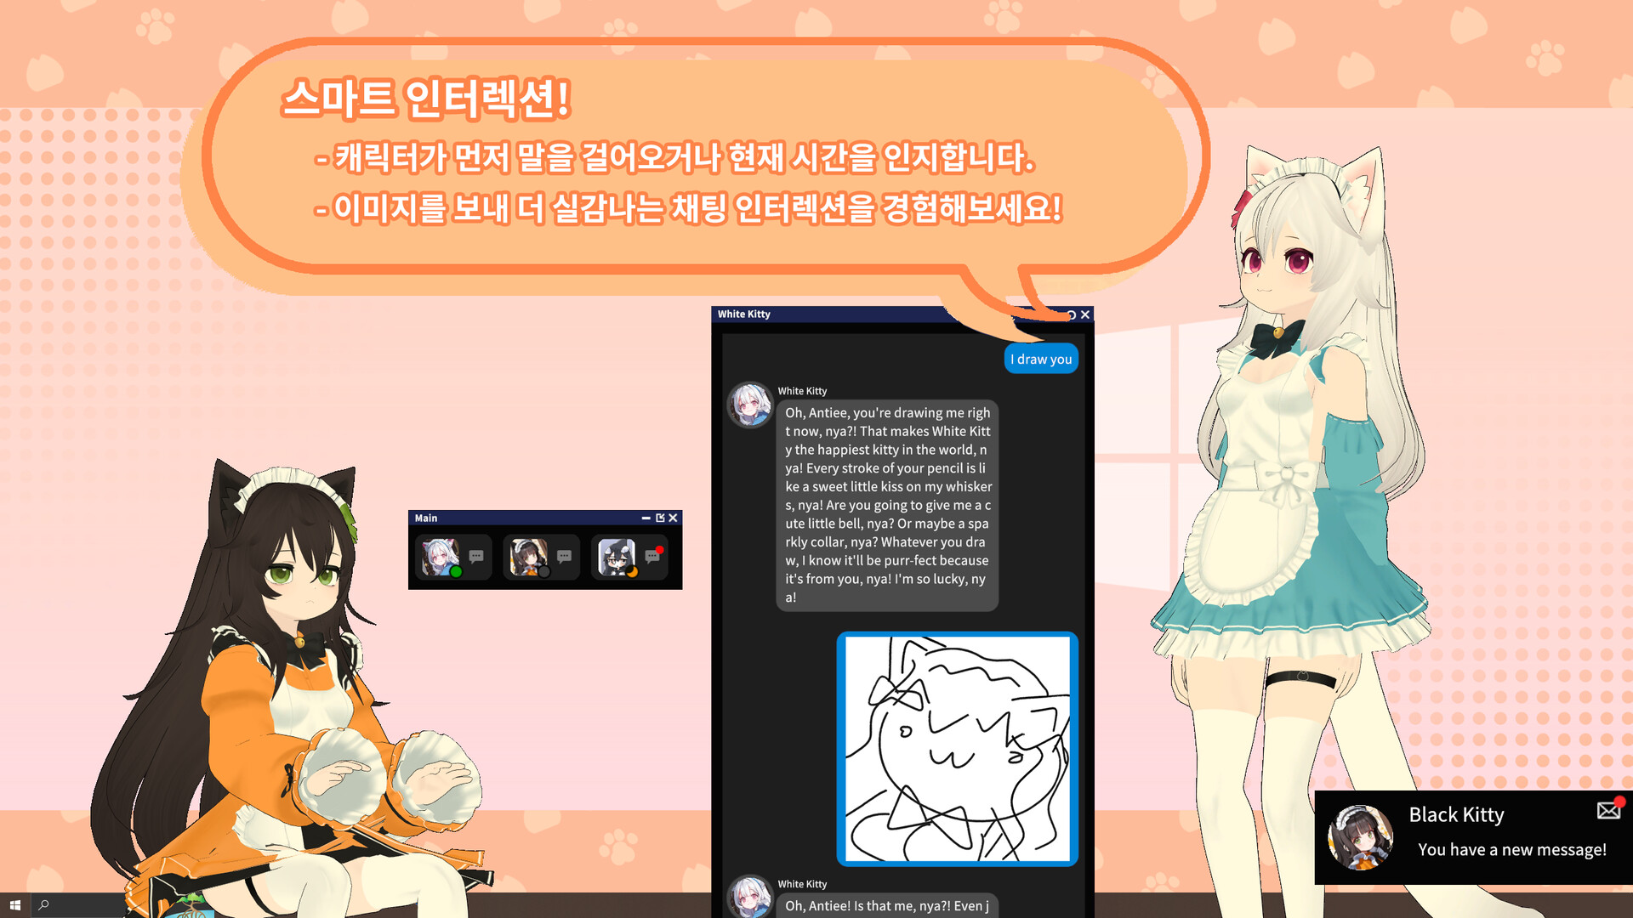The image size is (1633, 918).
Task: Close the White Kitty chat window
Action: click(1085, 314)
